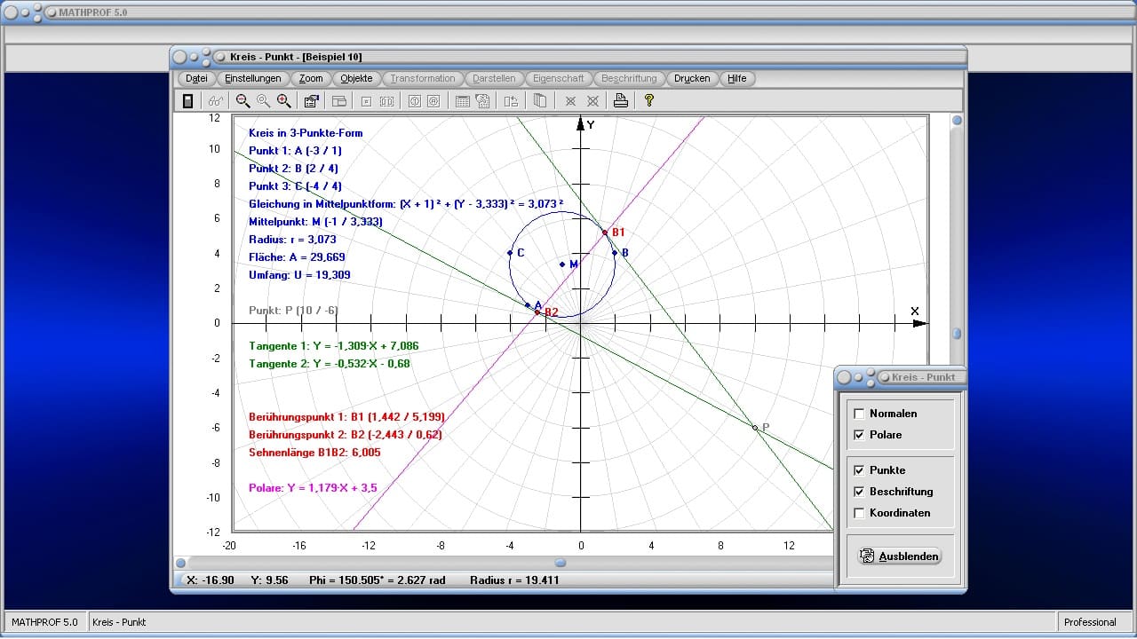The width and height of the screenshot is (1137, 639).
Task: Click the numbered square 1 toolbar icon
Action: click(x=414, y=101)
